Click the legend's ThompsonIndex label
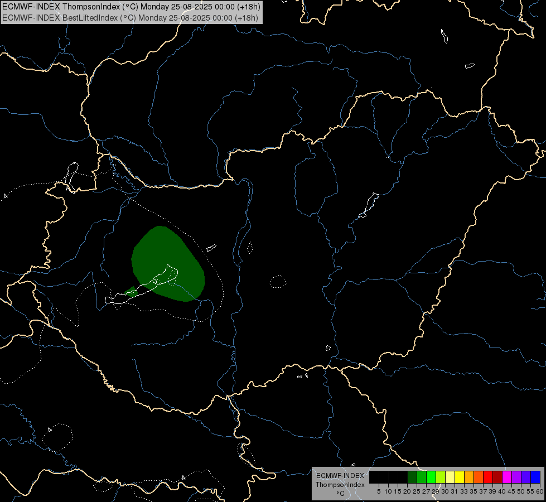 [x=340, y=485]
